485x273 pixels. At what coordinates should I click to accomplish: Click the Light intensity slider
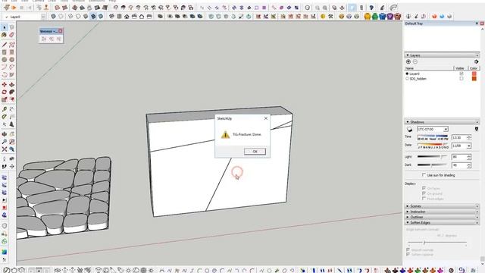[x=432, y=157]
